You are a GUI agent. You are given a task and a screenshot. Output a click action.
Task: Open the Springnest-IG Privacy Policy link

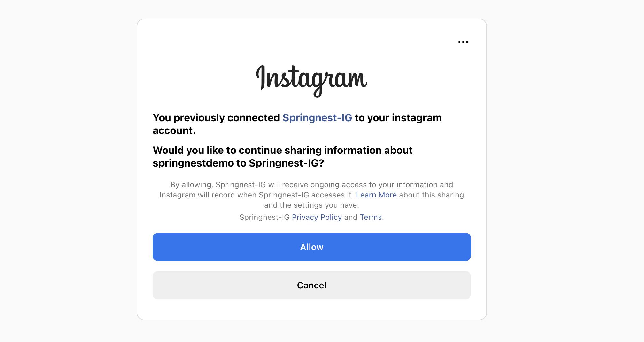(x=317, y=217)
